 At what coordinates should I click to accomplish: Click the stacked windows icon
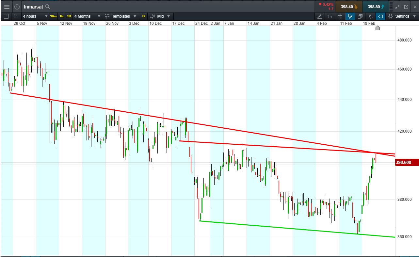point(360,16)
